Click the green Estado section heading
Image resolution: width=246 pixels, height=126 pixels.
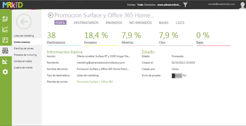coord(148,52)
